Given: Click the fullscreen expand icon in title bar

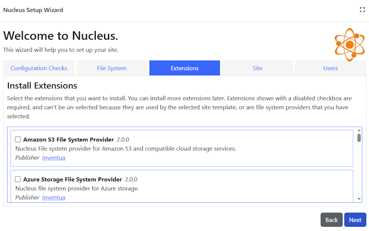Looking at the screenshot, I should [x=362, y=10].
